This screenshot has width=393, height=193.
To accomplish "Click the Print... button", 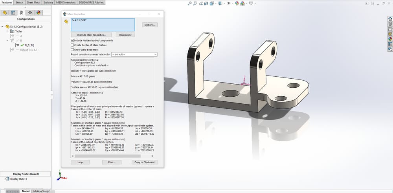I will point(112,162).
